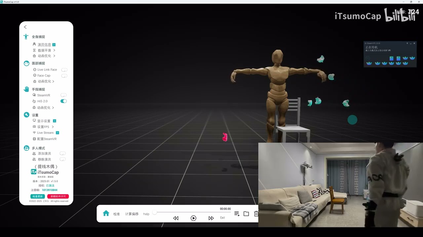Click the 全身捕捉 section heading
The height and width of the screenshot is (237, 423).
38,37
